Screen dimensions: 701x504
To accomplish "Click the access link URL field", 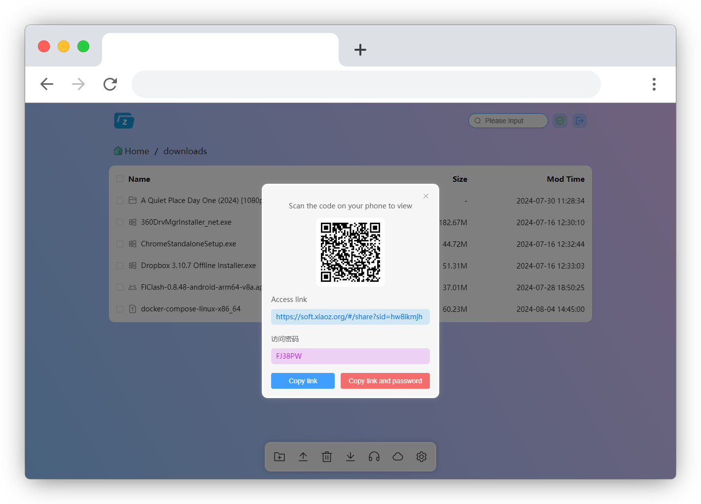I will 350,317.
